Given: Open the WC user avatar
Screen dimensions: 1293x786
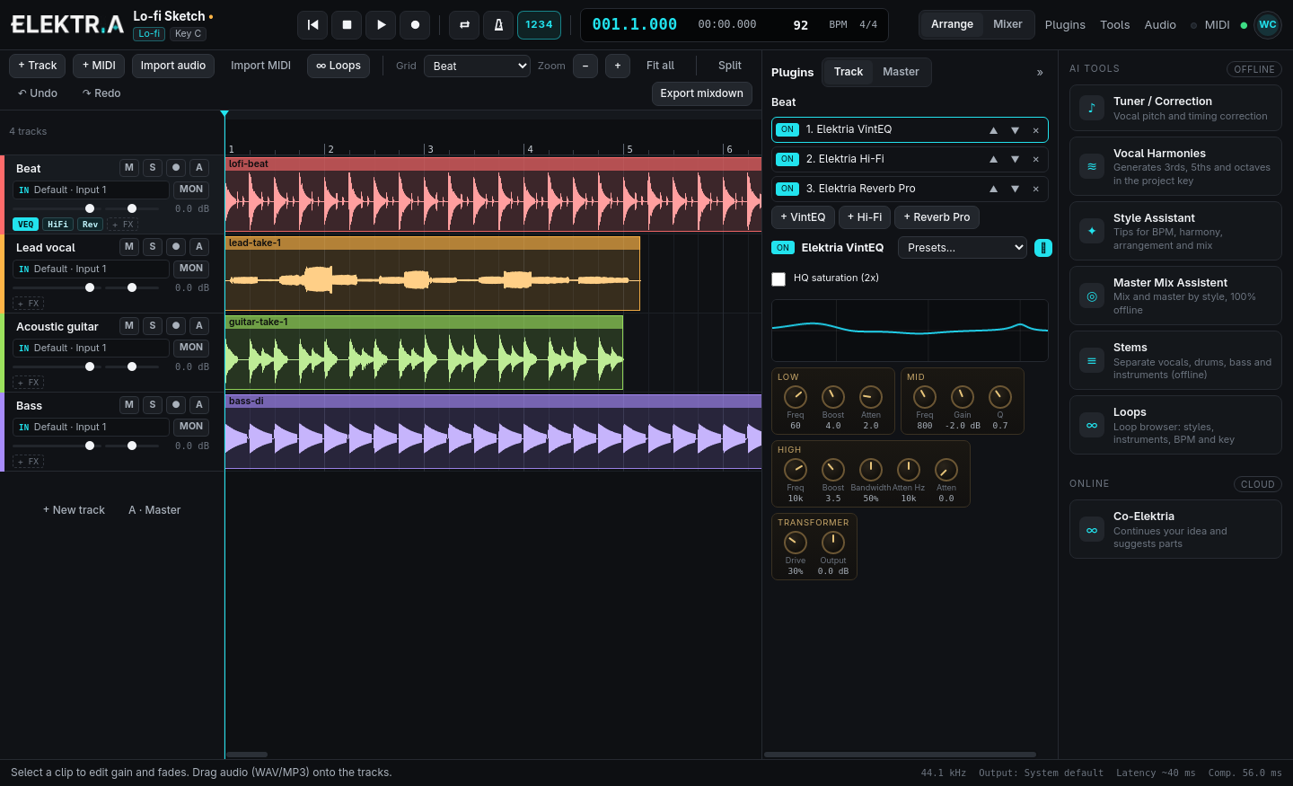Looking at the screenshot, I should pyautogui.click(x=1268, y=25).
